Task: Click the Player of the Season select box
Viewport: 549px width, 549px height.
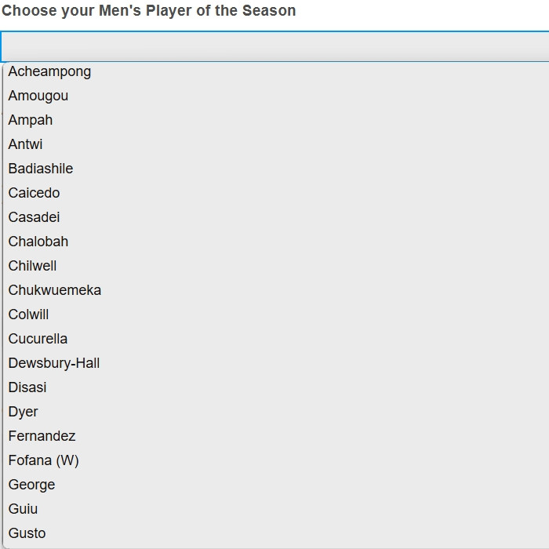Action: coord(274,46)
